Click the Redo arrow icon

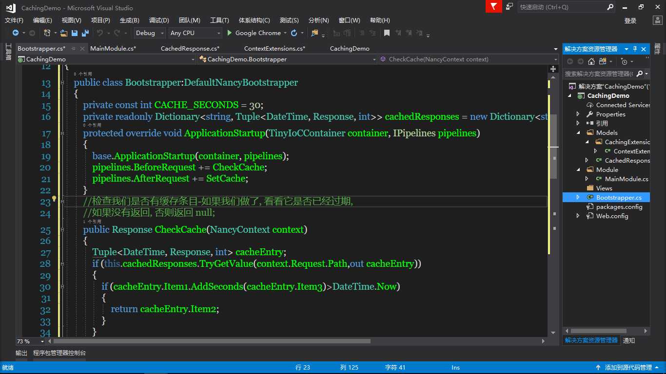click(117, 33)
